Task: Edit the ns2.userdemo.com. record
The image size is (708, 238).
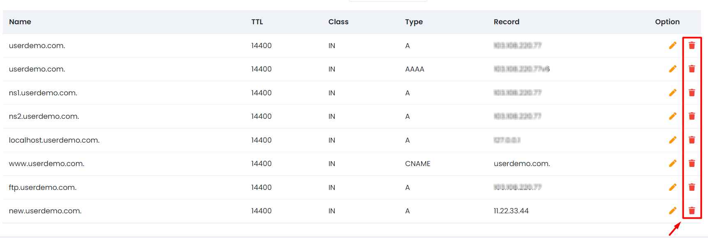Action: click(x=673, y=116)
